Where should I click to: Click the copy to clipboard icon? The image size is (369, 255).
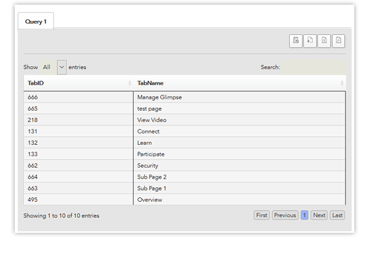296,41
